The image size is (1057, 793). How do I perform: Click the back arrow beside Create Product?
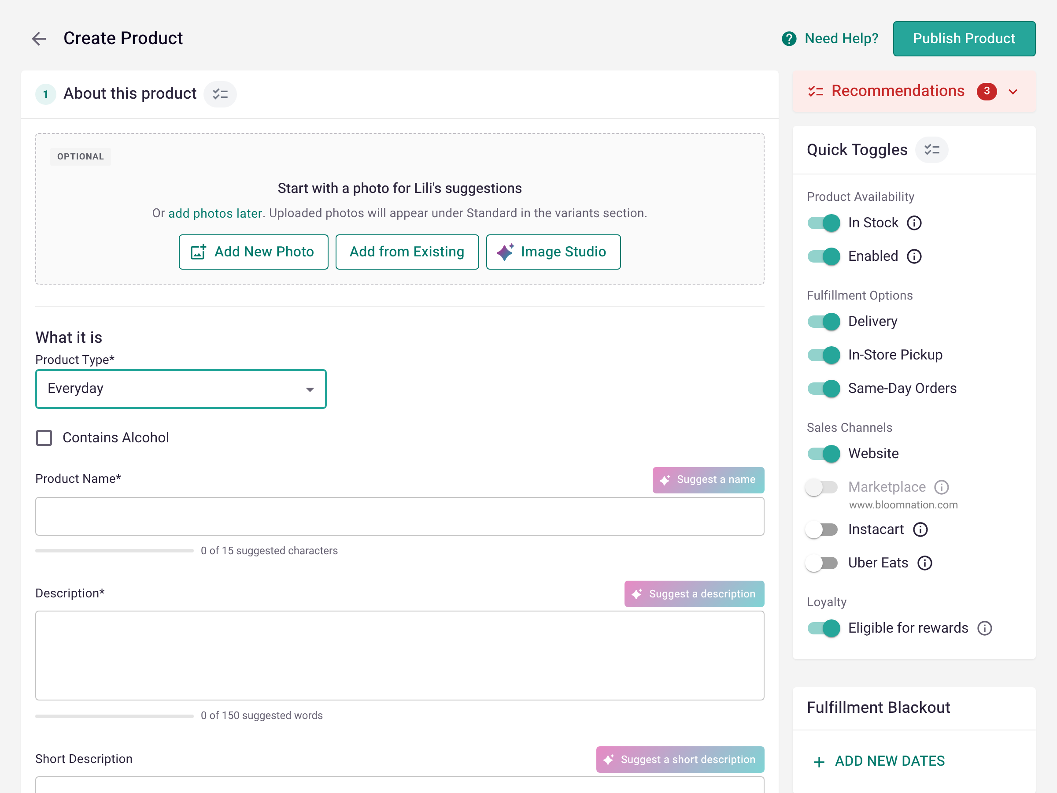[39, 38]
